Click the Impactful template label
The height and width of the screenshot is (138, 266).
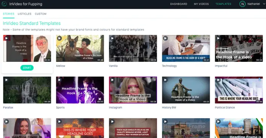221,66
